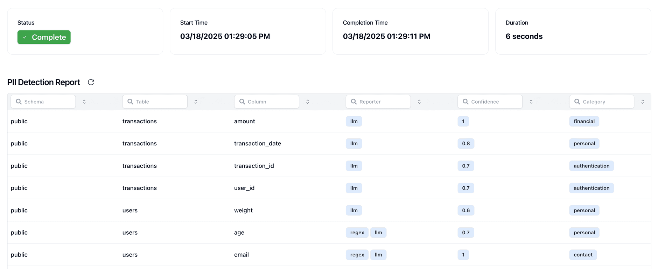Click the financial category tag
The image size is (672, 269).
coord(584,121)
